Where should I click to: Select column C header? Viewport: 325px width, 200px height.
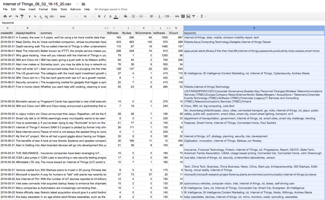click(73, 28)
